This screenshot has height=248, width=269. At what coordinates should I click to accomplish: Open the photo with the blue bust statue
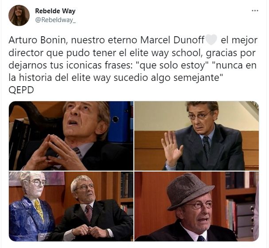pos(71,206)
